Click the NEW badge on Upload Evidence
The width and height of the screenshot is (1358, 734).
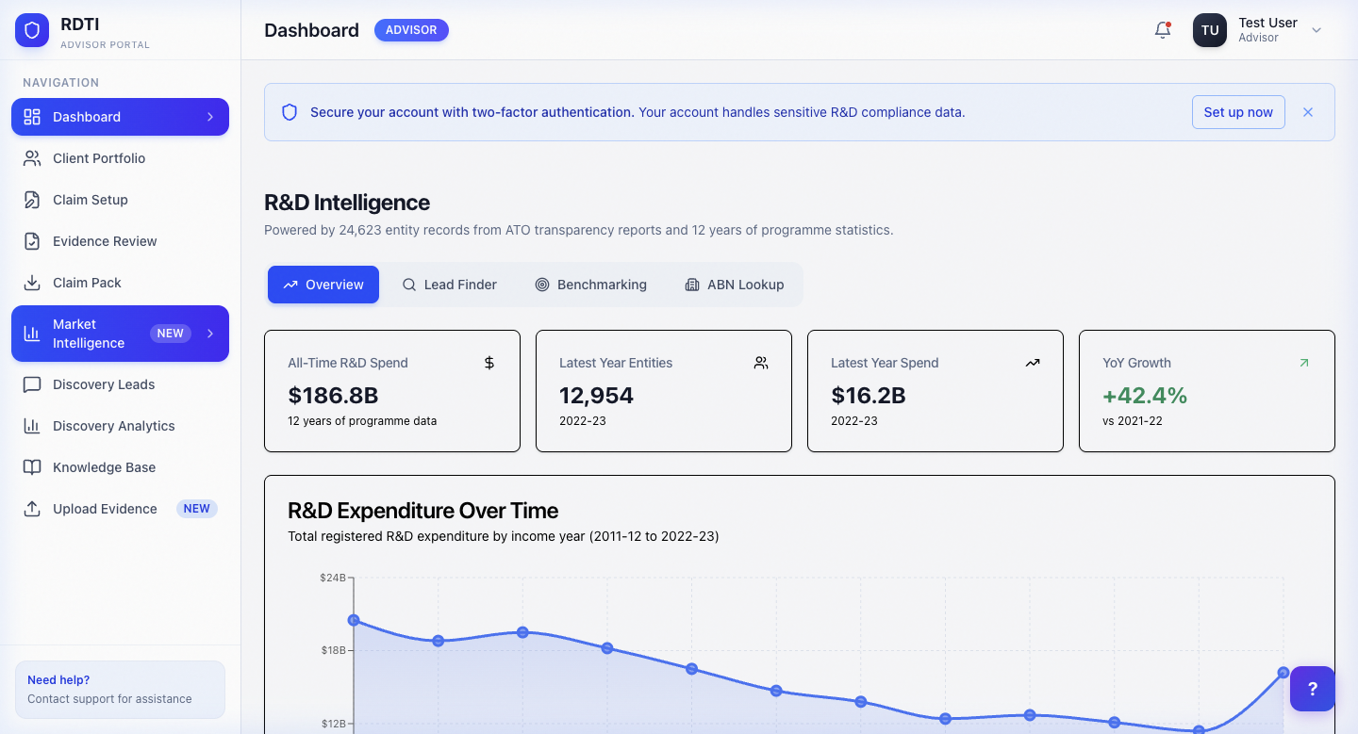coord(196,509)
